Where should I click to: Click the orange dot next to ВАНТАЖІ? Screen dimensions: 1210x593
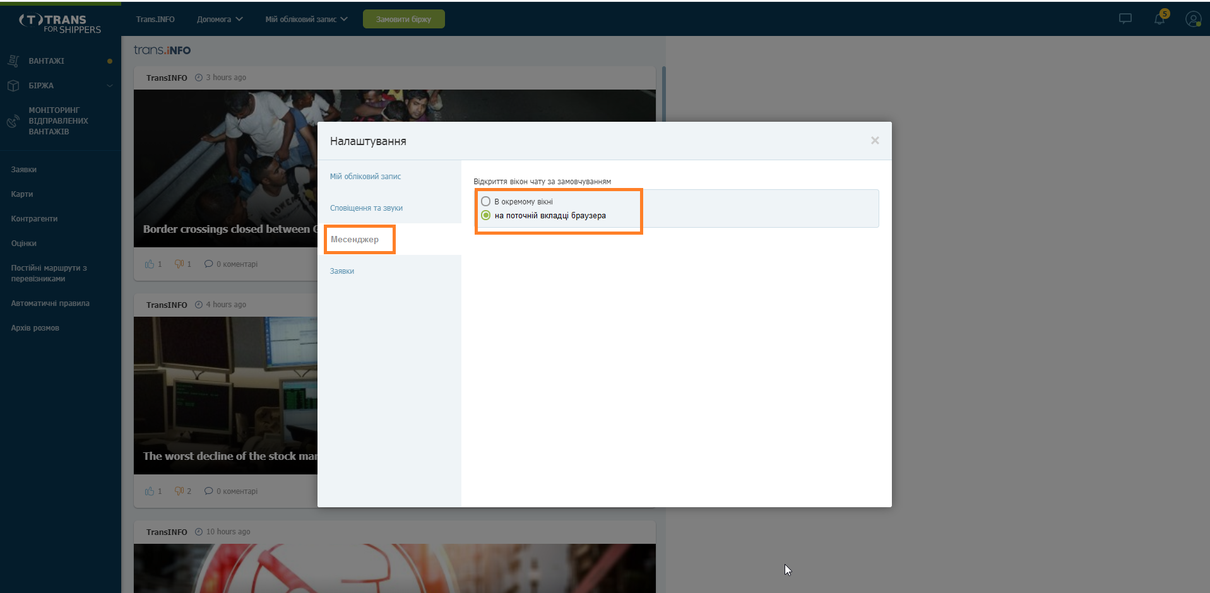110,61
